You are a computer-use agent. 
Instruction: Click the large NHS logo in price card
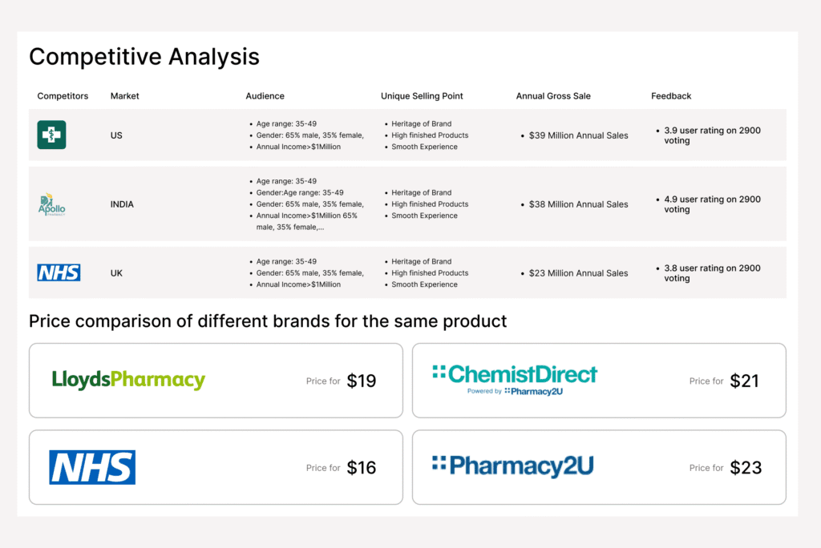coord(92,467)
